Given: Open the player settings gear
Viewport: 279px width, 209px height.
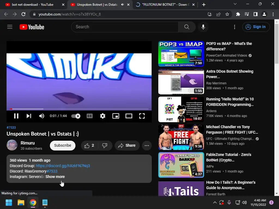Looking at the screenshot, I should pos(103,116).
